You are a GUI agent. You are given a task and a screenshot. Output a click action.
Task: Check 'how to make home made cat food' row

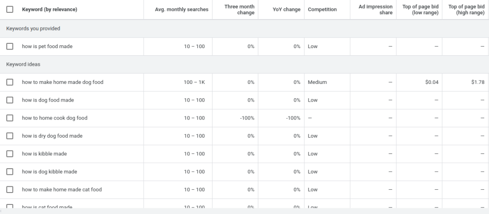[x=10, y=189]
